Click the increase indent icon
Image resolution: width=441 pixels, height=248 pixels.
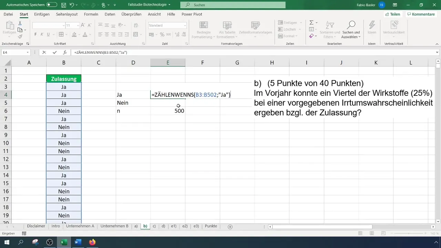(127, 34)
